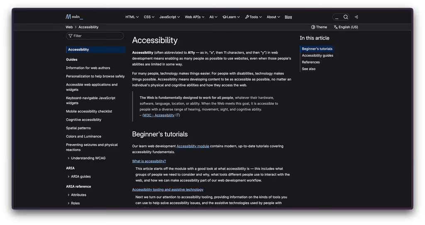Jump to Accessibility guides in article outline
The width and height of the screenshot is (425, 225).
(x=318, y=56)
